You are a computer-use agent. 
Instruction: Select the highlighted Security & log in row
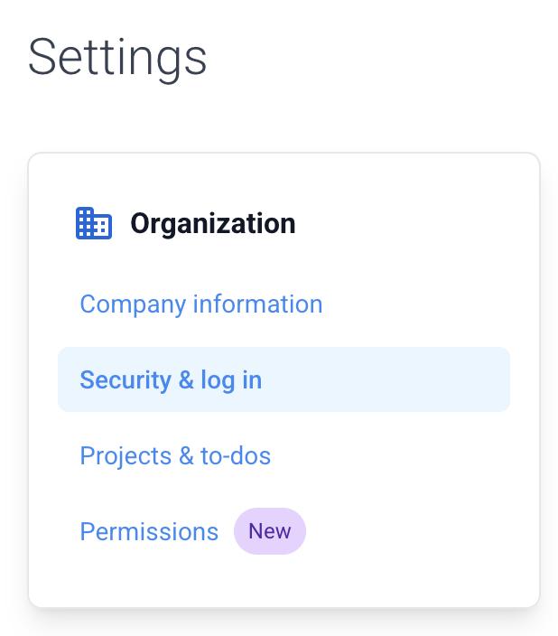coord(284,379)
